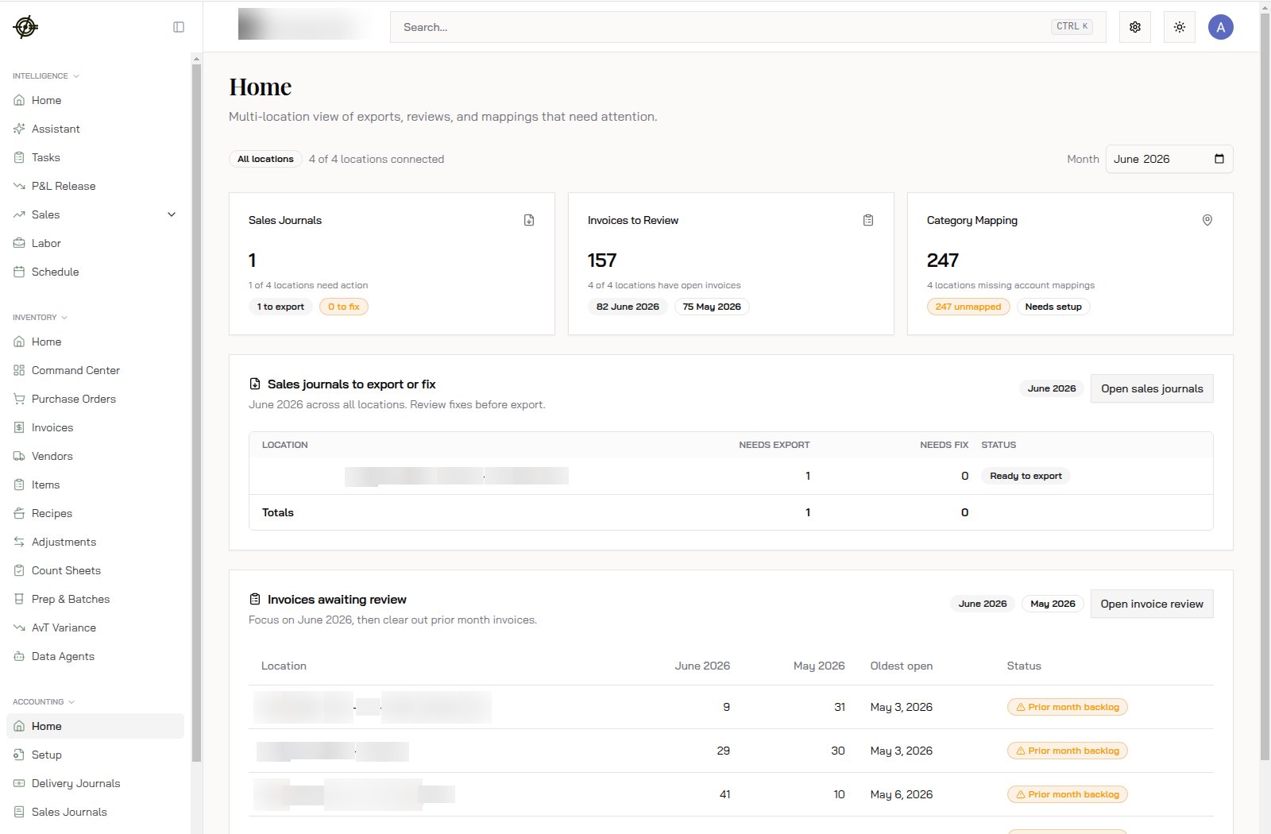Viewport: 1271px width, 834px height.
Task: Open Purchase Orders cart icon
Action: coord(19,399)
